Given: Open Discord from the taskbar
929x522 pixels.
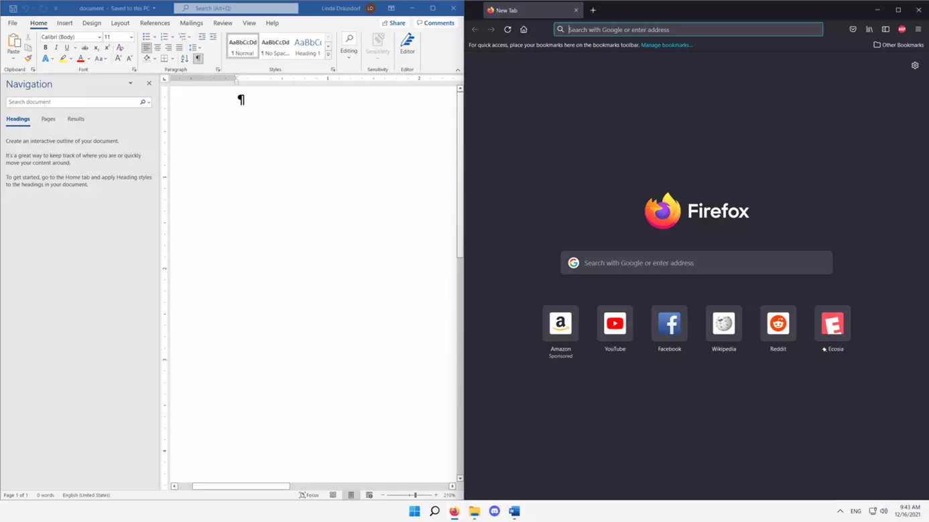Looking at the screenshot, I should pos(494,511).
